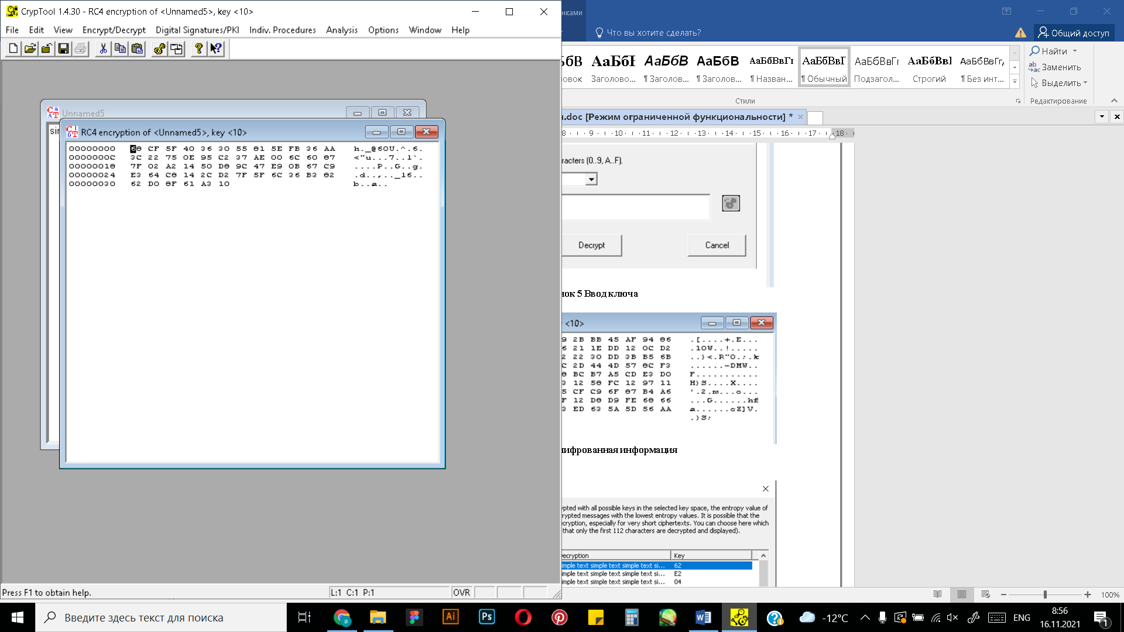Go to the next row of the Word styles gallery
1124x632 pixels.
pyautogui.click(x=1015, y=67)
